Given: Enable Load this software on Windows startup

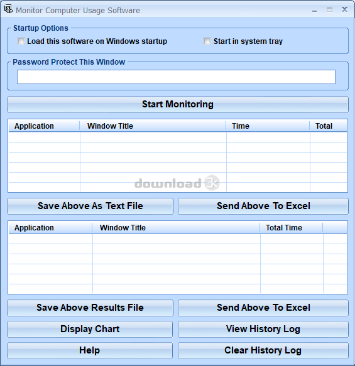Looking at the screenshot, I should click(21, 41).
